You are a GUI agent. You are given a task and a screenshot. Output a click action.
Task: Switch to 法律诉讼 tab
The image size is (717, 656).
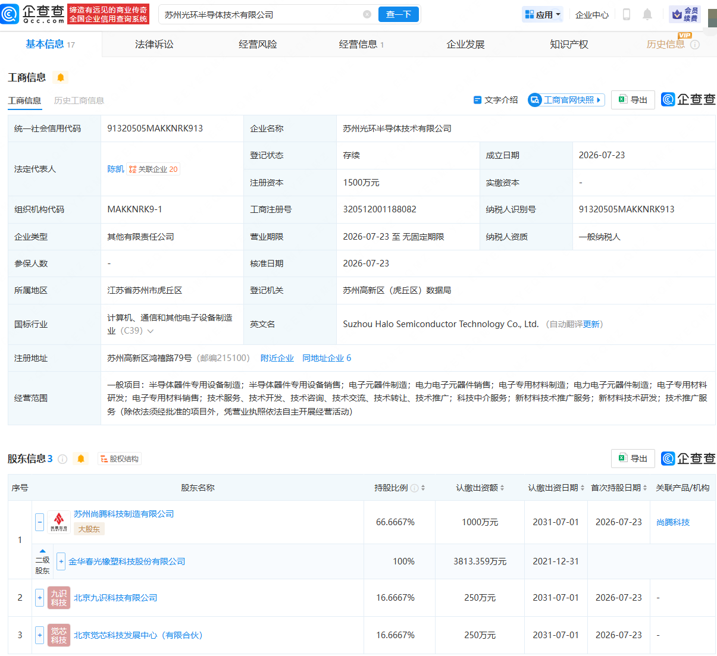tap(154, 45)
